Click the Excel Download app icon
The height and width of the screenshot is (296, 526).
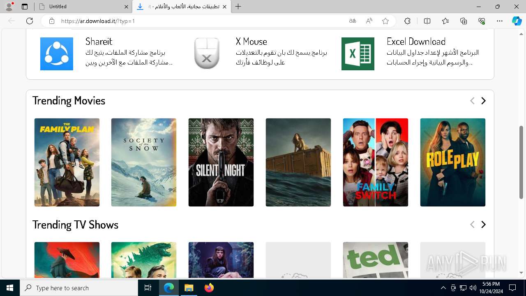[358, 54]
